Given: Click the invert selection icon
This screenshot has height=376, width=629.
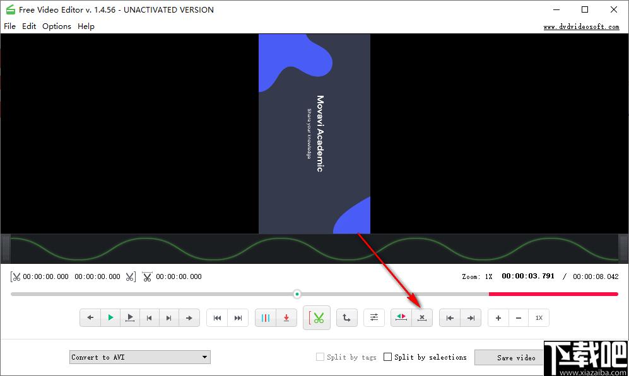Looking at the screenshot, I should click(x=401, y=318).
